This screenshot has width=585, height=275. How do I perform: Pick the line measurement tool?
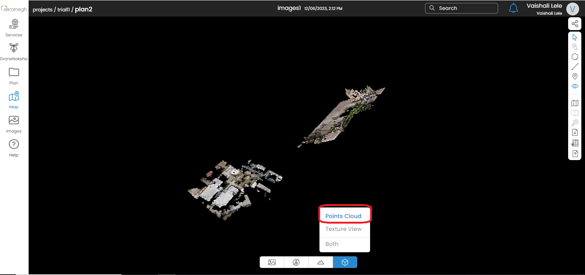tap(575, 67)
